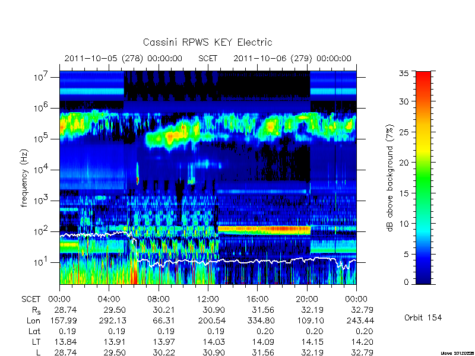Click the Rs value 30.21
Screen dimensions: 475x356
(x=163, y=310)
